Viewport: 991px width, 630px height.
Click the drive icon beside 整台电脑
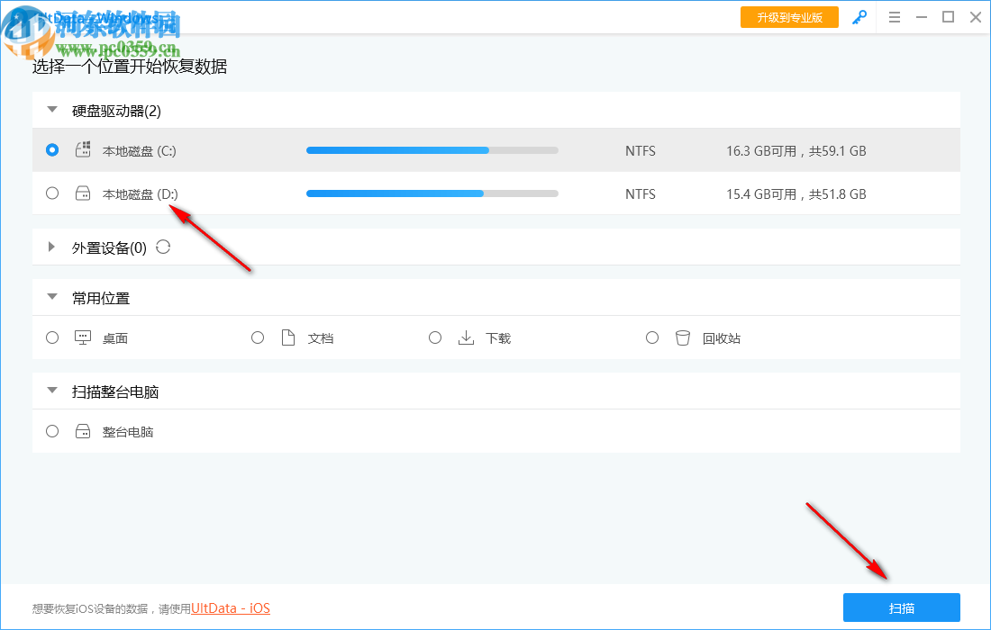pyautogui.click(x=82, y=430)
